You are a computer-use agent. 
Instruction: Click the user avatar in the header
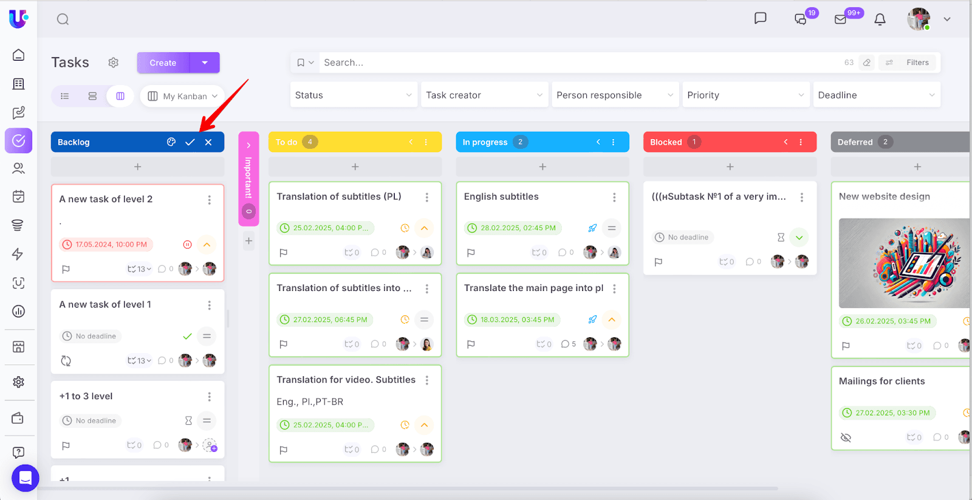[919, 19]
